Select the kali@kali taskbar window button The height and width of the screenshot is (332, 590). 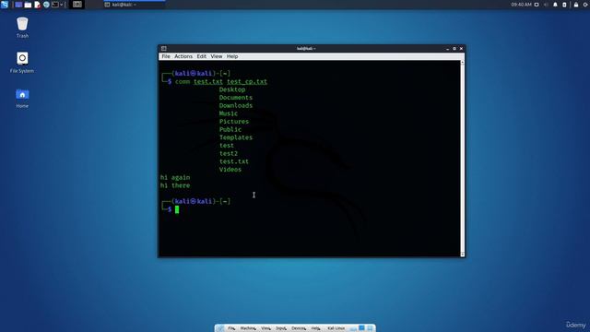coord(135,5)
